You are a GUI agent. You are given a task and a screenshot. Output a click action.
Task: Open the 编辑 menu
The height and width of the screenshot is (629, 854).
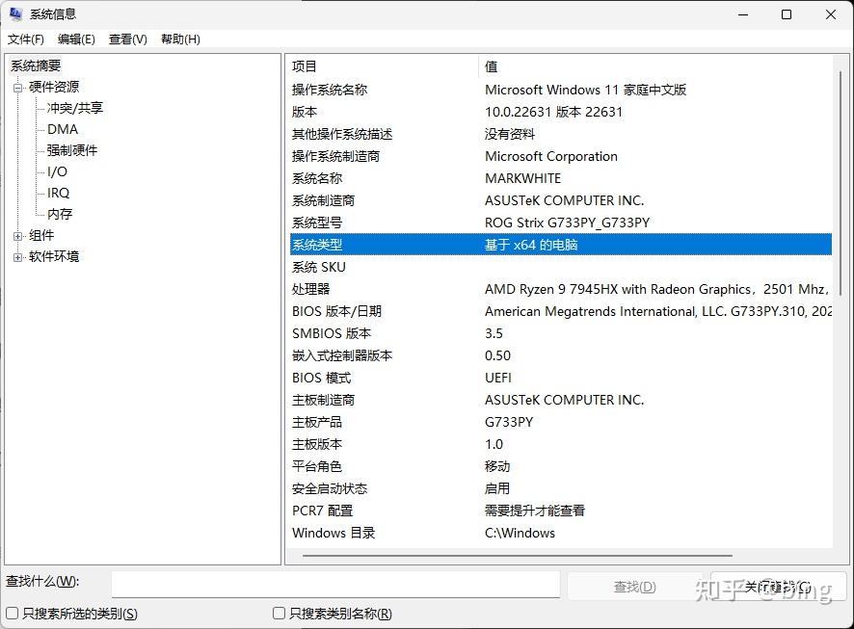pyautogui.click(x=76, y=39)
